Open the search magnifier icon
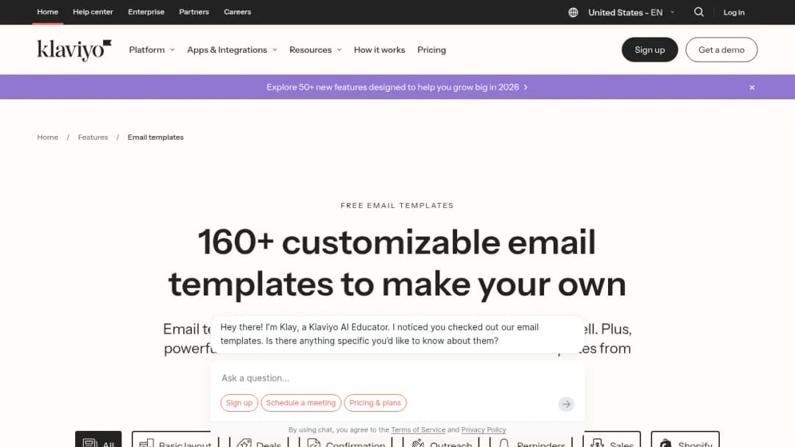This screenshot has height=447, width=795. (x=699, y=12)
